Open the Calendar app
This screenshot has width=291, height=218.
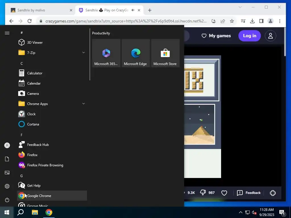[x=52, y=83]
